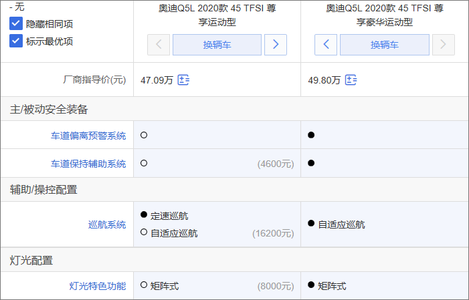The image size is (469, 300).
Task: Click the 换辆车 button for 尊享运动型
Action: coord(217,45)
